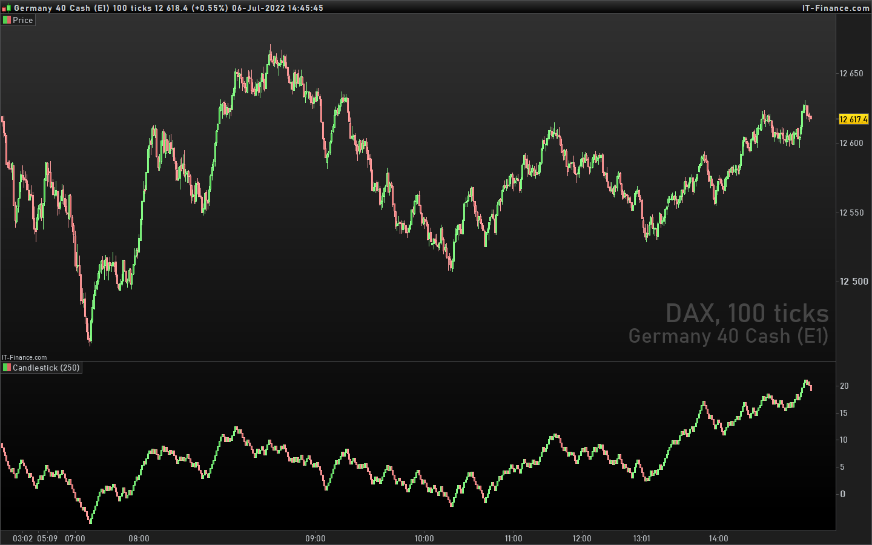The height and width of the screenshot is (545, 872).
Task: Click the 08:00 time axis label
Action: pyautogui.click(x=139, y=538)
